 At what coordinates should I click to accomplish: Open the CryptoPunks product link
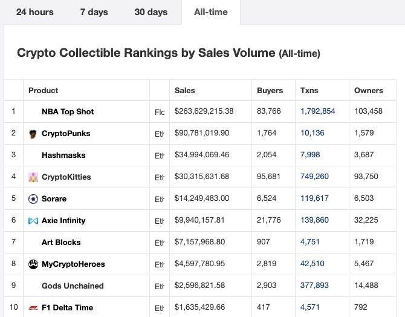click(x=66, y=134)
